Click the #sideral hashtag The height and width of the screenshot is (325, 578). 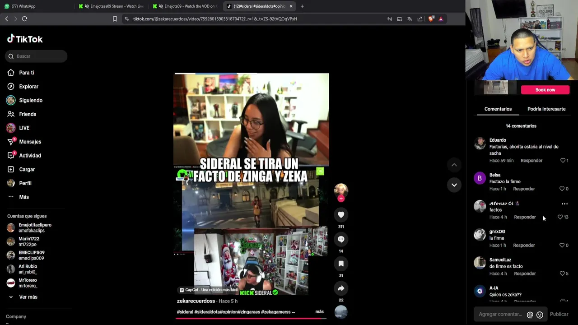click(x=185, y=312)
